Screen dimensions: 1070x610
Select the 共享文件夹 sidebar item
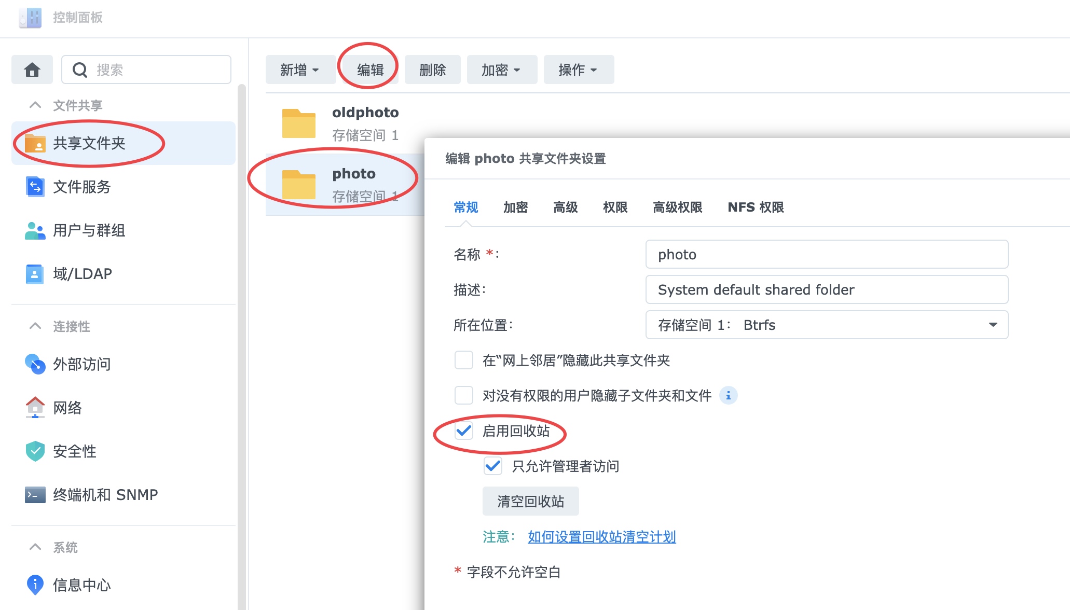(124, 143)
